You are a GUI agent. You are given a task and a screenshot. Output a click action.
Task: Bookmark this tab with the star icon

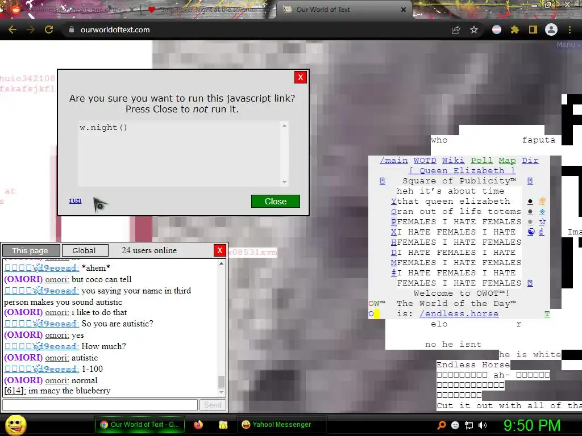click(474, 30)
